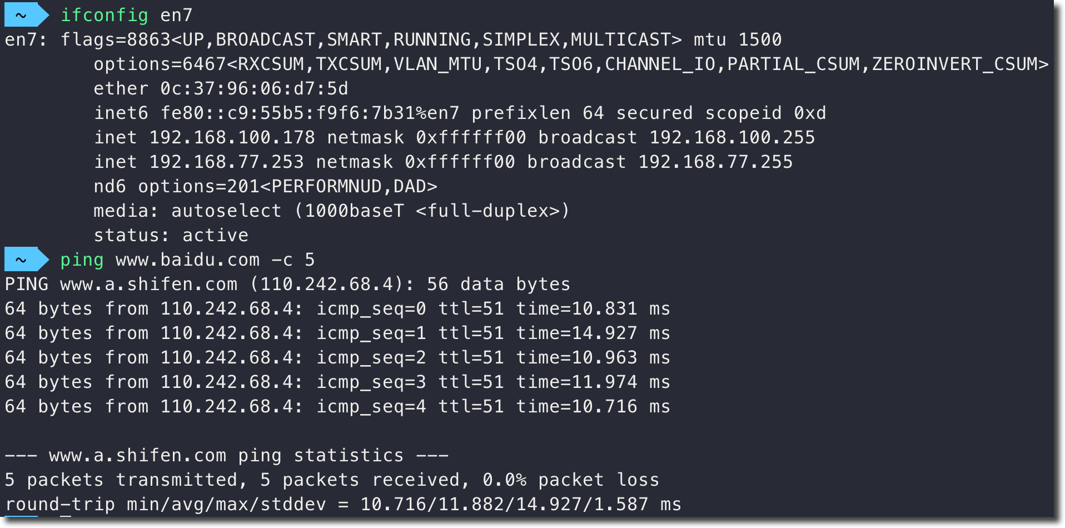Image resolution: width=1065 pixels, height=528 pixels.
Task: Click the mtu 1500 value
Action: [x=738, y=39]
